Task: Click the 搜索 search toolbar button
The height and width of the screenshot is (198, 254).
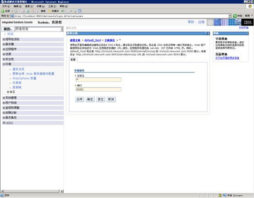Action: pos(41,11)
